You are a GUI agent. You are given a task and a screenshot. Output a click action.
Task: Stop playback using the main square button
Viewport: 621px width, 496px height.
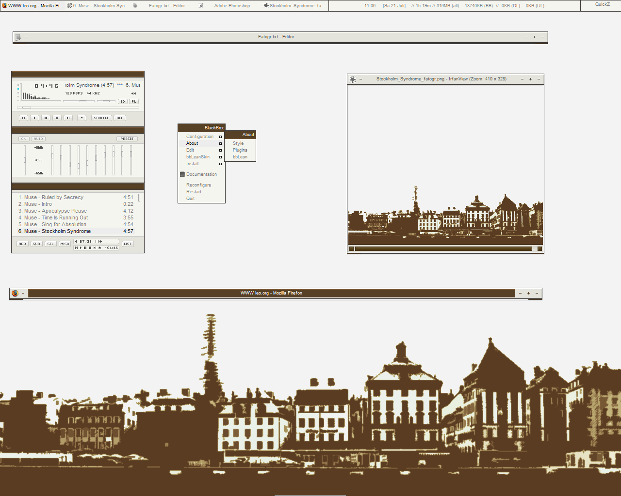coord(57,118)
